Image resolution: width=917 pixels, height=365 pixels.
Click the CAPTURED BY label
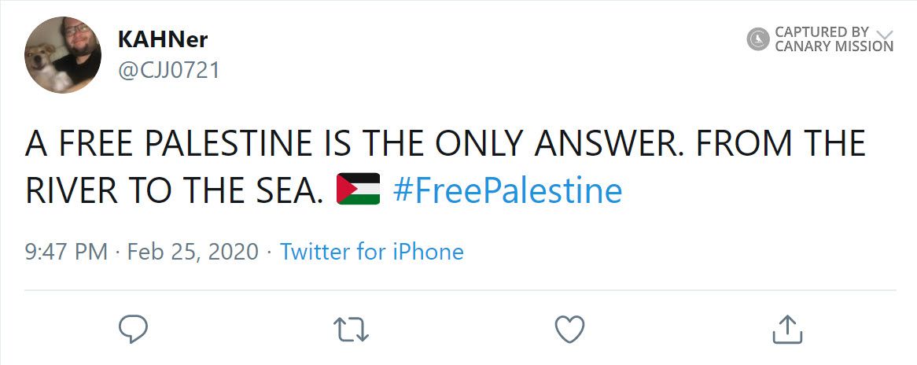pyautogui.click(x=822, y=32)
